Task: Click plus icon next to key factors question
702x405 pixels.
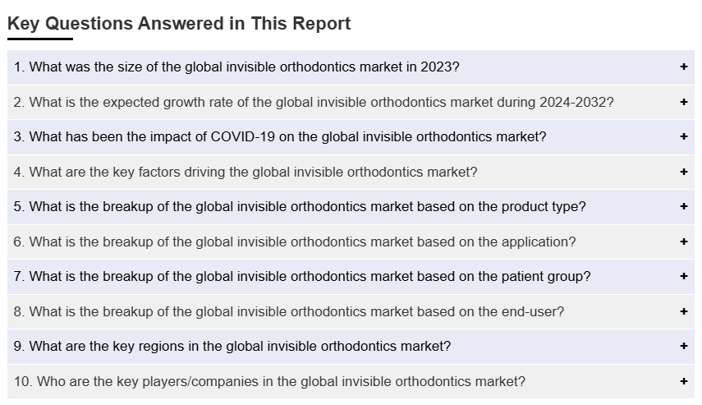Action: pyautogui.click(x=683, y=173)
